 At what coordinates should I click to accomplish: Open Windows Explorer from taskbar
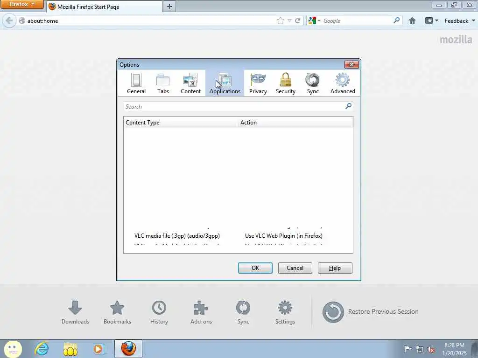click(70, 349)
